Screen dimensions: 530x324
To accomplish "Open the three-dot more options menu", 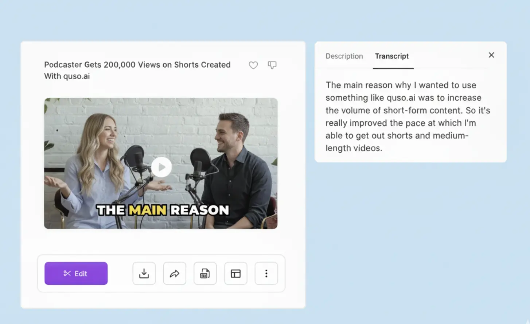I will pyautogui.click(x=266, y=273).
